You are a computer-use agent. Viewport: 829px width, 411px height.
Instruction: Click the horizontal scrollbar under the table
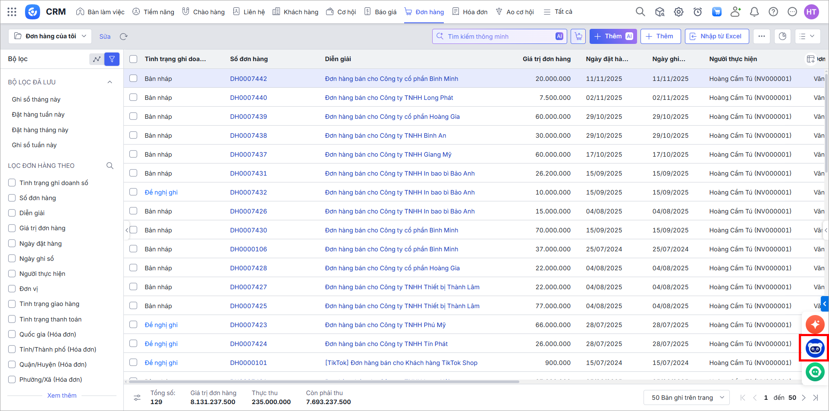click(323, 382)
